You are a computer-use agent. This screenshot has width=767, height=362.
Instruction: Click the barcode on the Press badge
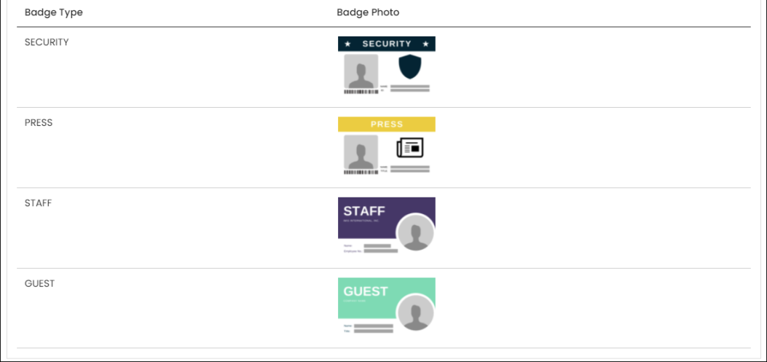pyautogui.click(x=361, y=172)
